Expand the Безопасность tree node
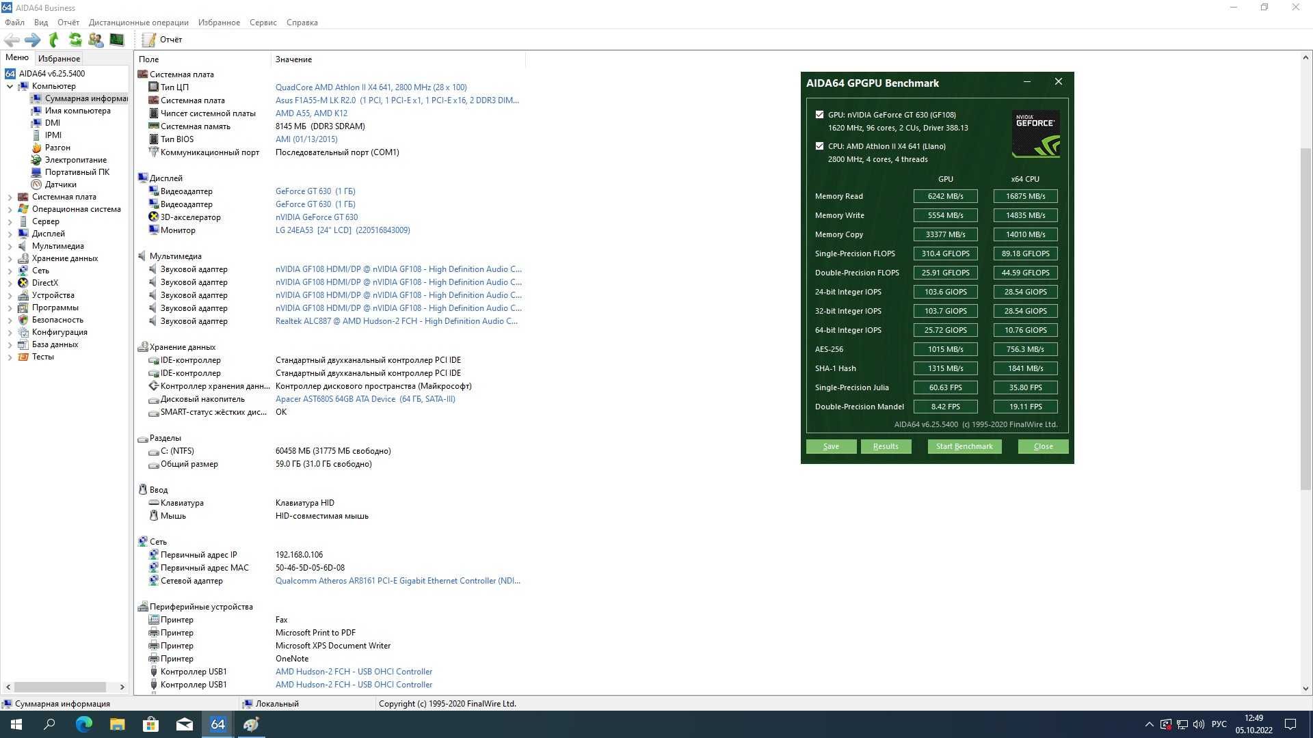The height and width of the screenshot is (738, 1313). [10, 320]
